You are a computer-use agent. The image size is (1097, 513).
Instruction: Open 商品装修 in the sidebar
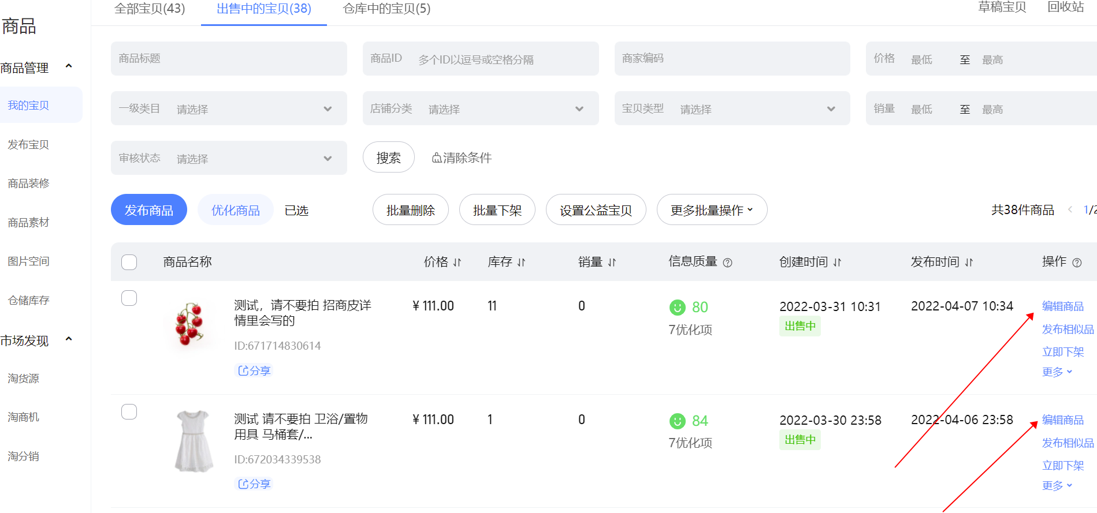(28, 184)
